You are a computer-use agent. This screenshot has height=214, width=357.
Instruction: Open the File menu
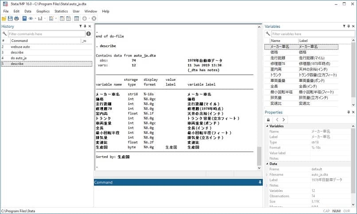[x=6, y=11]
